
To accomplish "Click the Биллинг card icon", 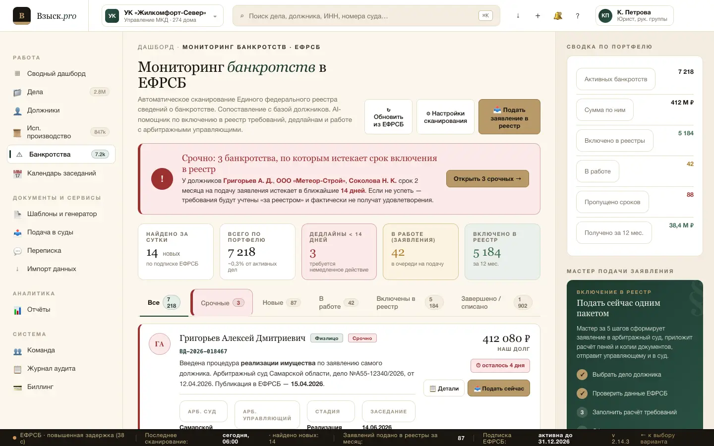I will click(x=17, y=387).
